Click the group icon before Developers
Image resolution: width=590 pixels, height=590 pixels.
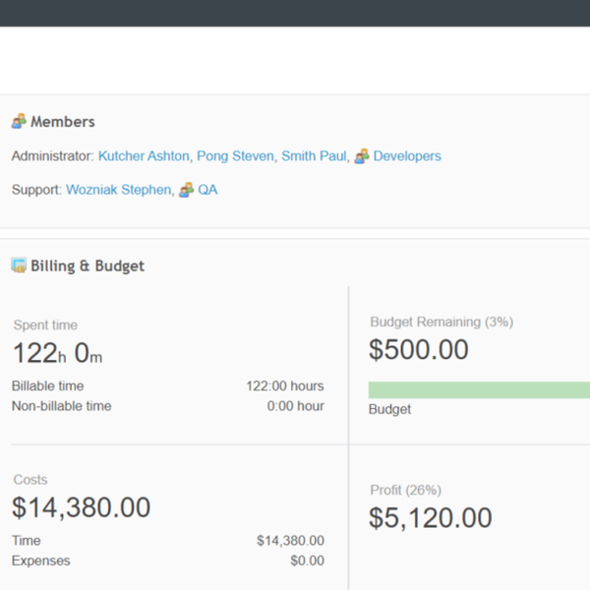pyautogui.click(x=362, y=156)
